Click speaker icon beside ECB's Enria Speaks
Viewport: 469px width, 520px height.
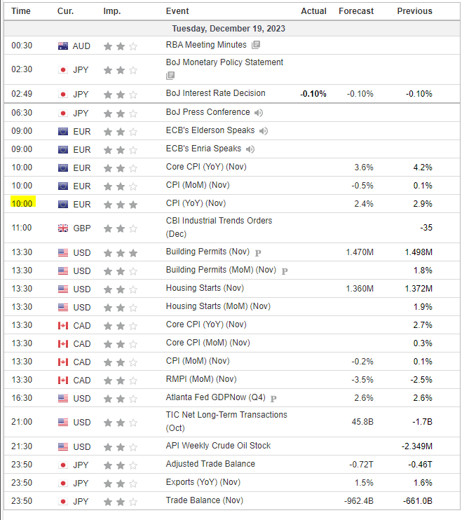[x=250, y=149]
